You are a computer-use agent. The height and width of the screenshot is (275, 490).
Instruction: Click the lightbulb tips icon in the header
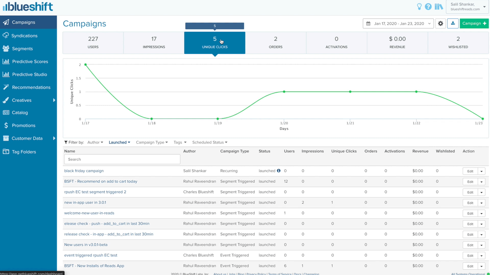pos(419,7)
